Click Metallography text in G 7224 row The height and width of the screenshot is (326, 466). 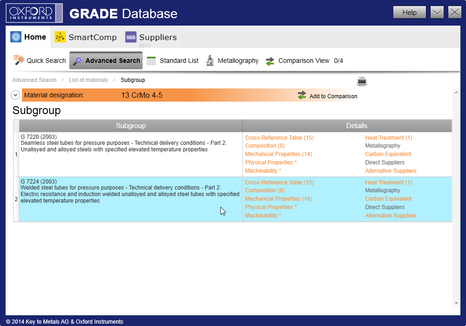pyautogui.click(x=383, y=190)
